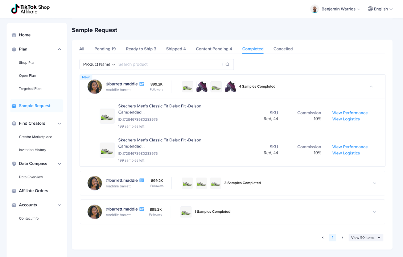Click the Affiliate Orders sidebar icon
Image resolution: width=403 pixels, height=257 pixels.
14,191
